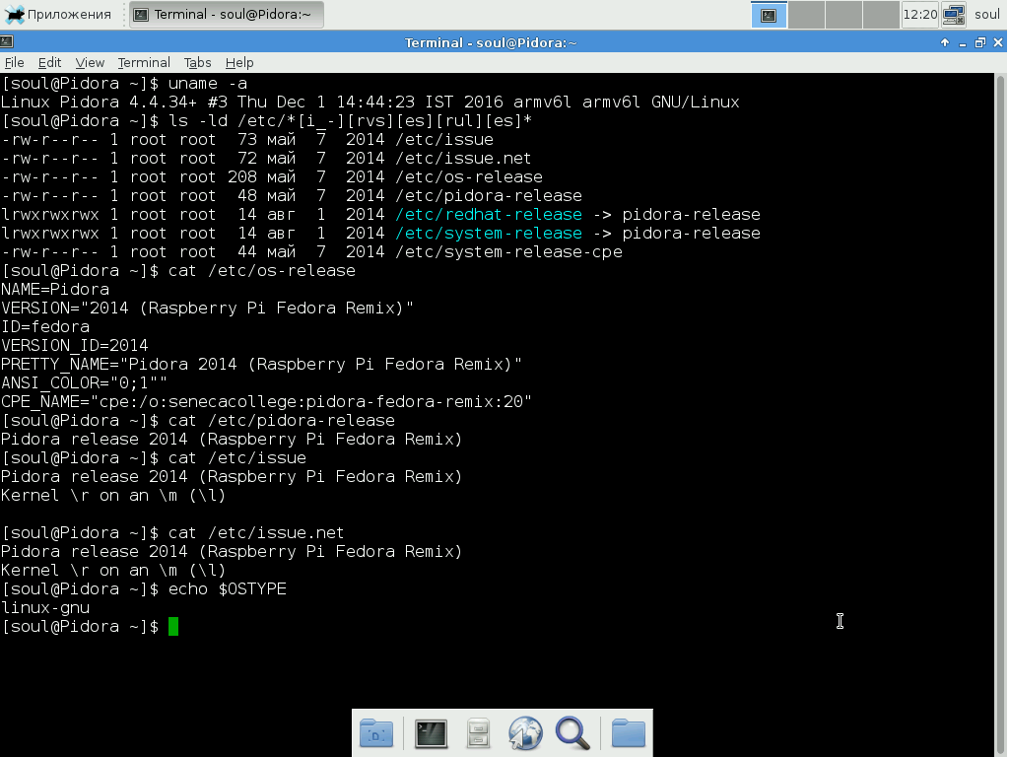The width and height of the screenshot is (1009, 757).
Task: Click the 'cat /etc/pidora-release' command
Action: coord(281,420)
